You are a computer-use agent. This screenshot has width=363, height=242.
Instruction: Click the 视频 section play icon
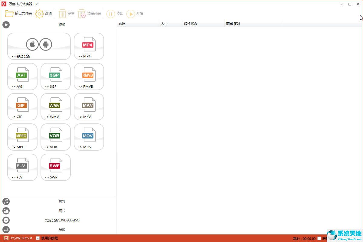[6, 25]
